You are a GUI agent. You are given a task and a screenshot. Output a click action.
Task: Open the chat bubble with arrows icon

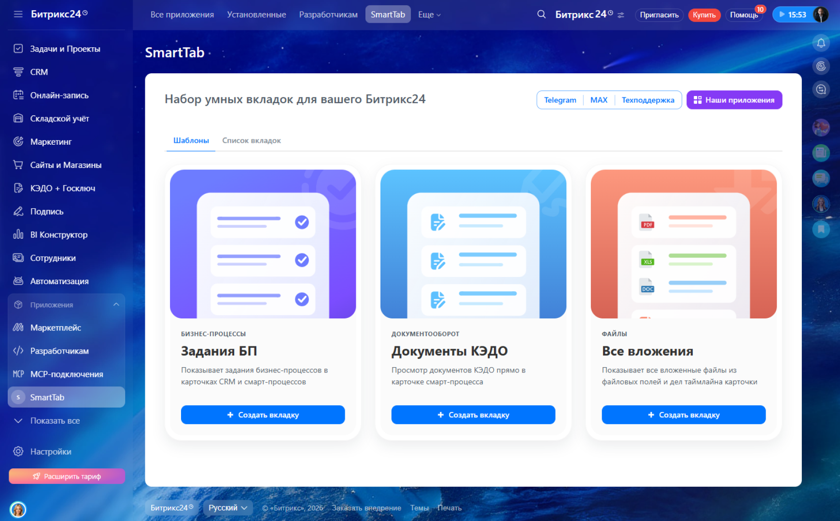pyautogui.click(x=821, y=89)
